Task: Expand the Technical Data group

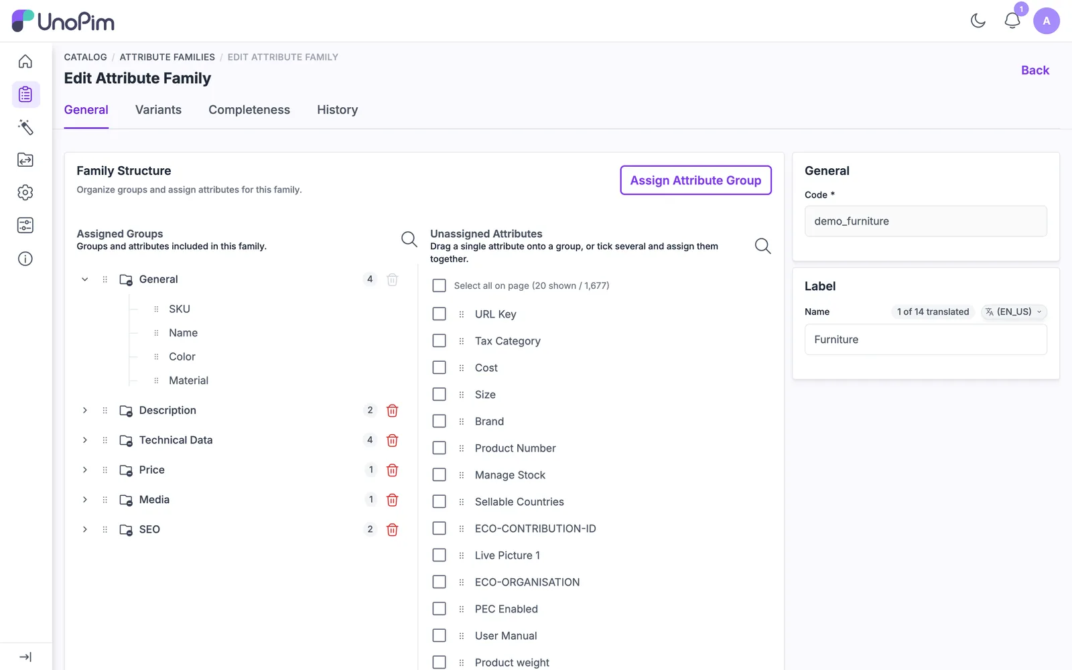Action: click(x=85, y=440)
